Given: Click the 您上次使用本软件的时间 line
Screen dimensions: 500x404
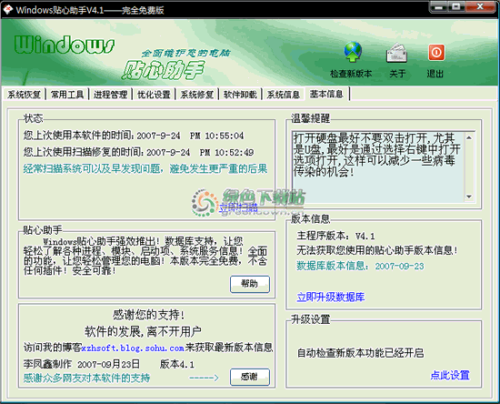Looking at the screenshot, I should click(x=134, y=136).
